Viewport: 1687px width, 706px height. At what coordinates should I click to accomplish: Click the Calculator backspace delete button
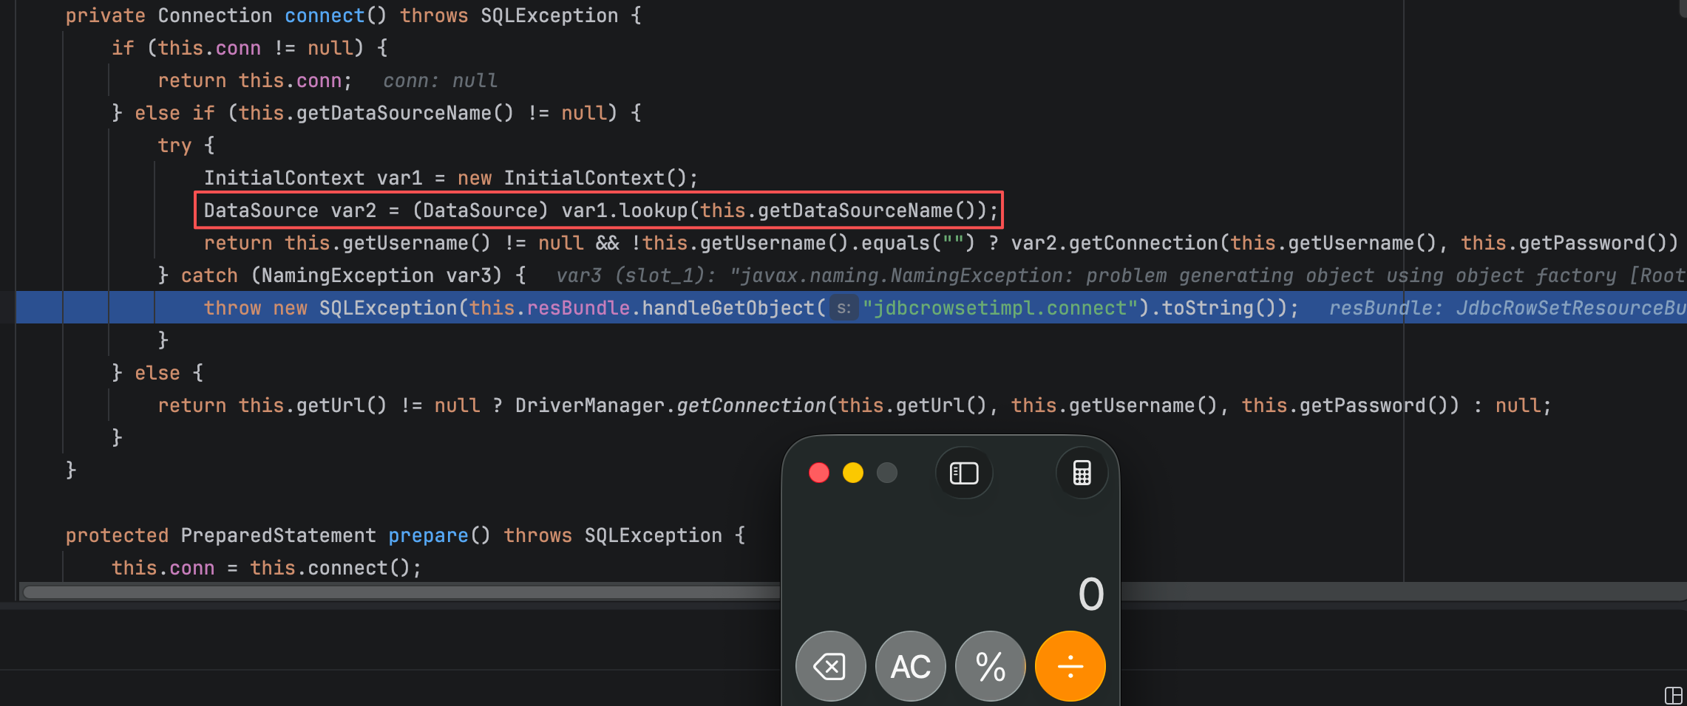(830, 667)
